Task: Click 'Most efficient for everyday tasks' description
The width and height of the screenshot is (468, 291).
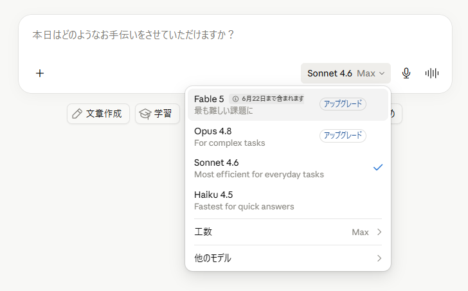Action: pyautogui.click(x=259, y=175)
